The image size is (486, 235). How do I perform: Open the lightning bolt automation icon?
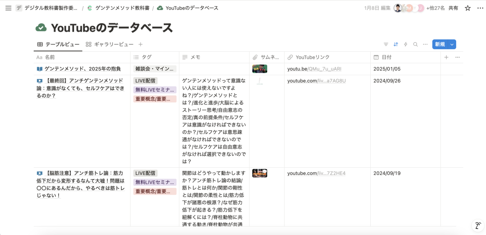click(405, 45)
